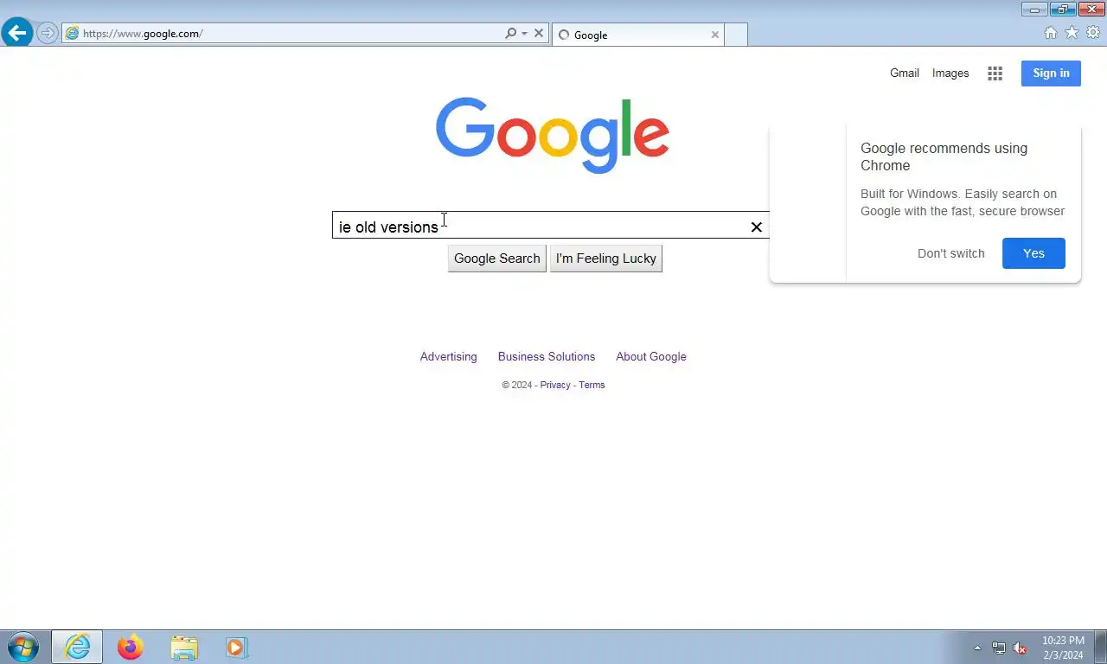The image size is (1107, 664).
Task: Open the Tools gear menu
Action: tap(1093, 32)
